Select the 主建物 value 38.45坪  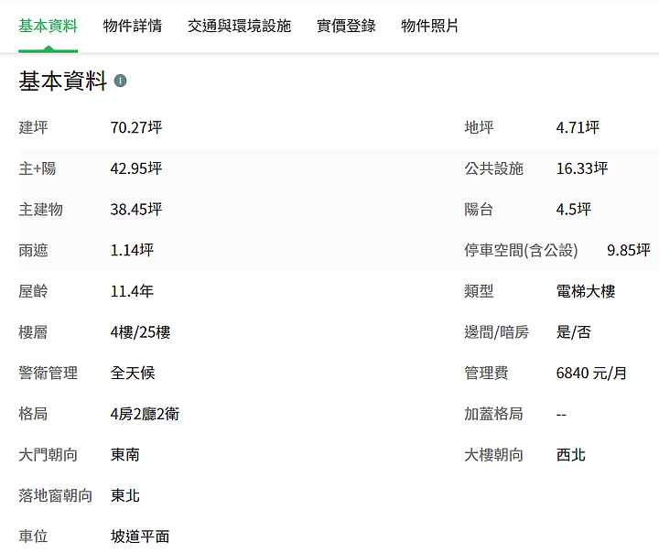(x=136, y=209)
